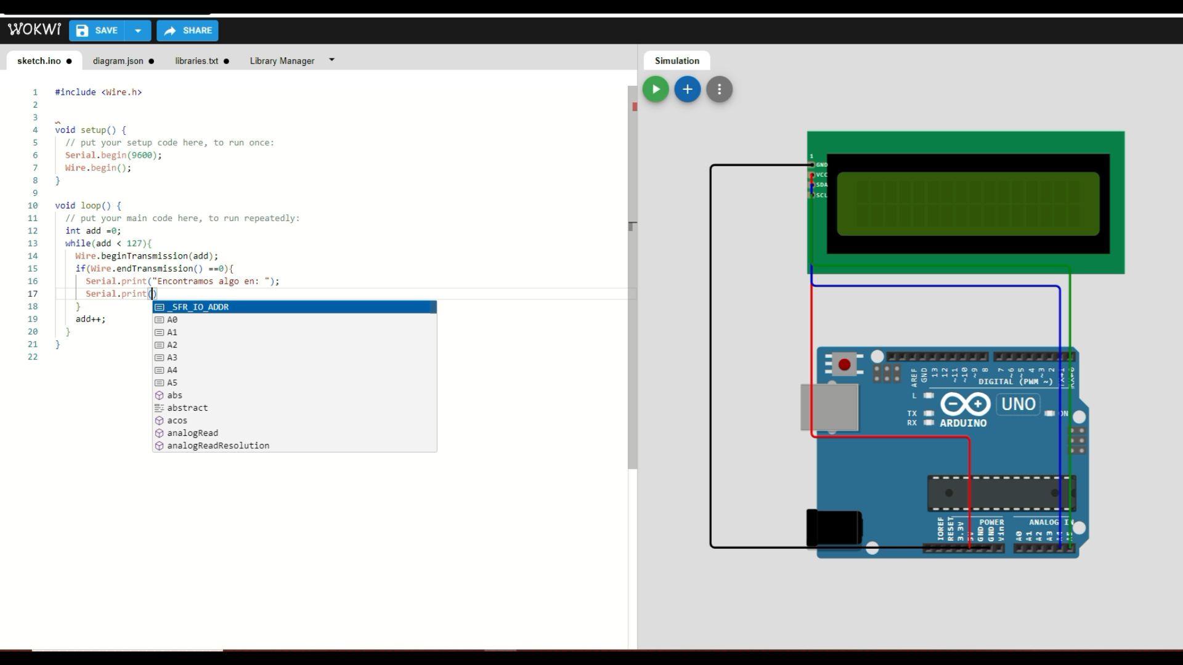The height and width of the screenshot is (665, 1183).
Task: Pick analogReadResolution suggestion
Action: pyautogui.click(x=295, y=446)
